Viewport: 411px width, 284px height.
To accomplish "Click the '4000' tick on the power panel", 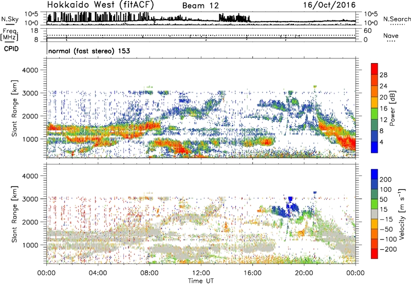I will [x=30, y=70].
